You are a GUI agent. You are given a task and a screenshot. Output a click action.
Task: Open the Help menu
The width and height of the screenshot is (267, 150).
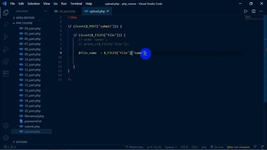(x=89, y=4)
